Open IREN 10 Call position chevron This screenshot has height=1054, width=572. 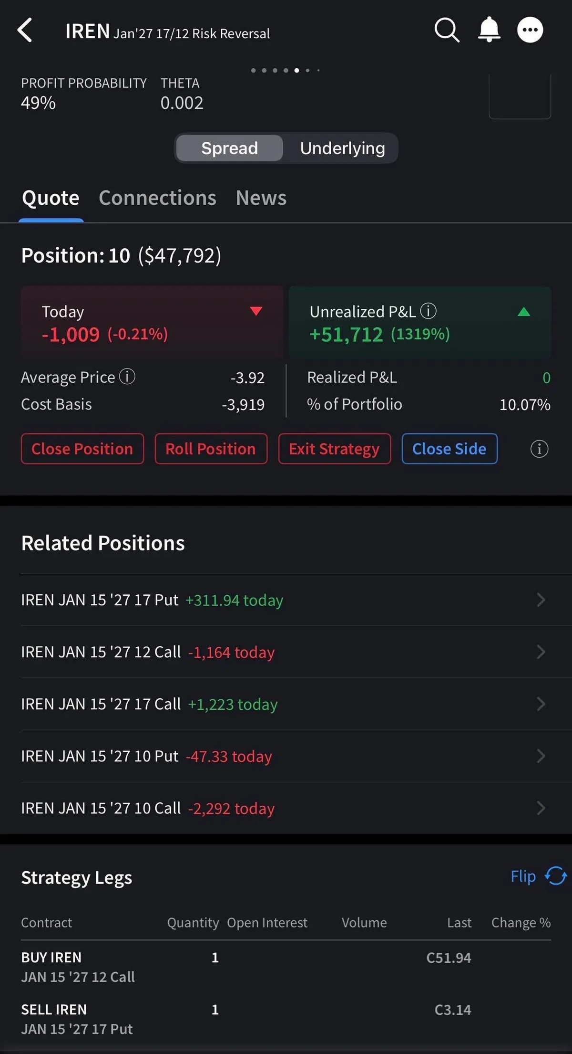pyautogui.click(x=541, y=808)
